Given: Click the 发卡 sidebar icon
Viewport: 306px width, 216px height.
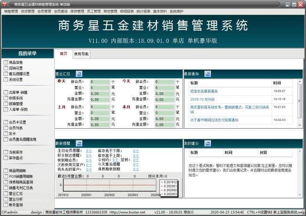Looking at the screenshot, I should [6, 133].
